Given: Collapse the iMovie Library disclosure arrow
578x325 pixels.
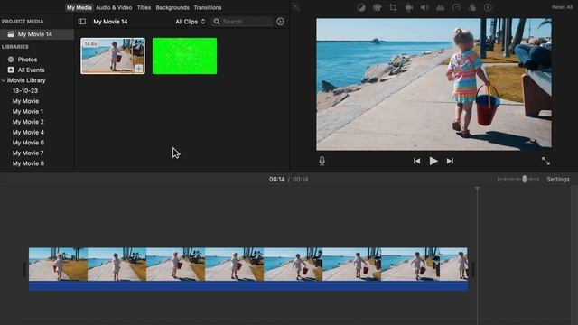Looking at the screenshot, I should coord(4,80).
